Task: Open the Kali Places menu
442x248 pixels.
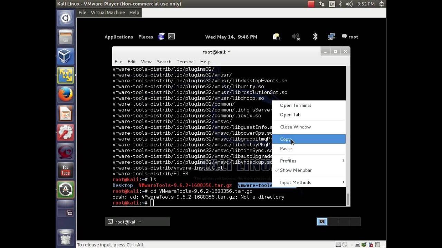Action: coord(146,37)
